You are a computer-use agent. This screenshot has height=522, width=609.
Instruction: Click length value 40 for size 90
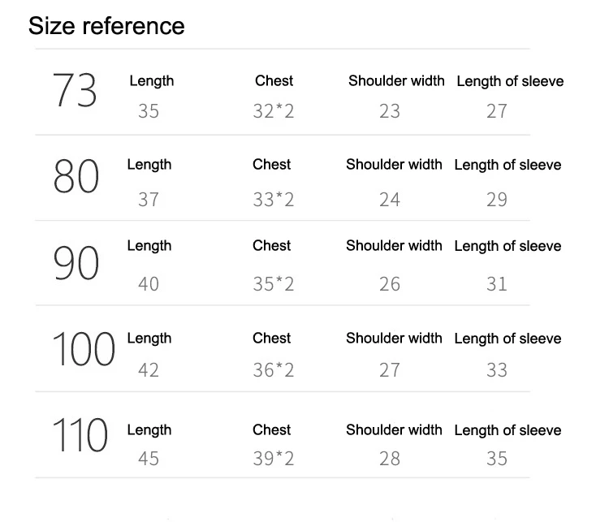(149, 284)
